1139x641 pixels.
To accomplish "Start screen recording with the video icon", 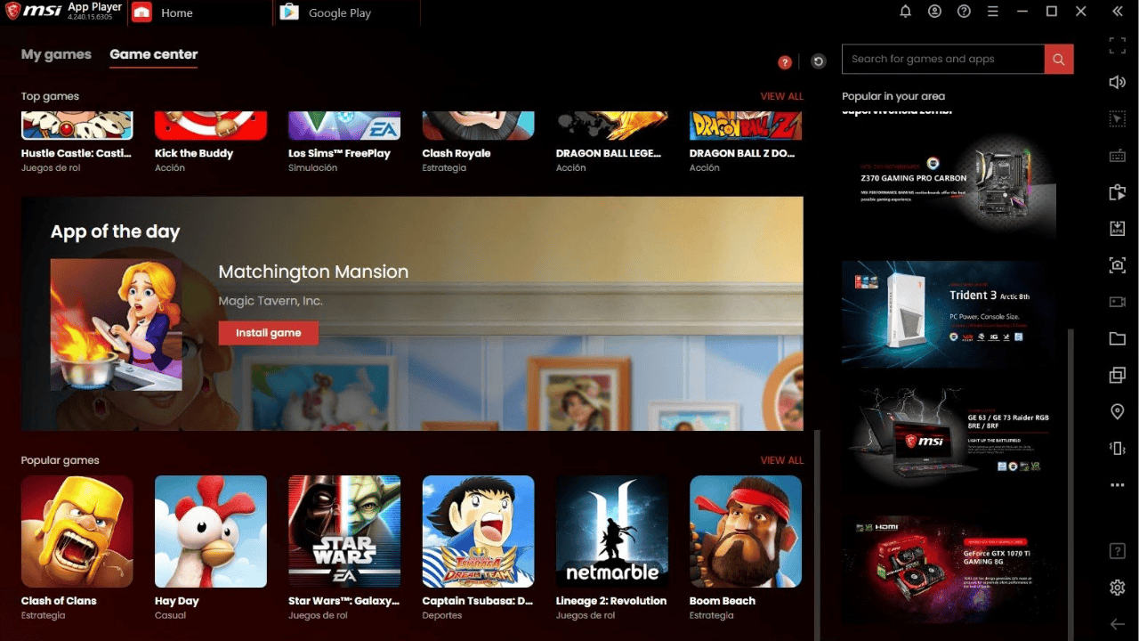I will [x=1118, y=302].
